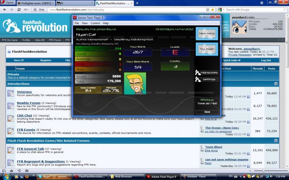
Task: Open the Opera menu button
Action: [8, 3]
